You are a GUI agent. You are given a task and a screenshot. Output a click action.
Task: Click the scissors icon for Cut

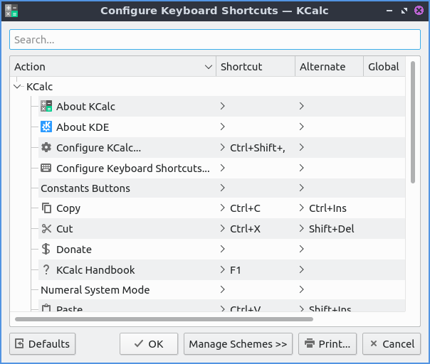click(46, 229)
